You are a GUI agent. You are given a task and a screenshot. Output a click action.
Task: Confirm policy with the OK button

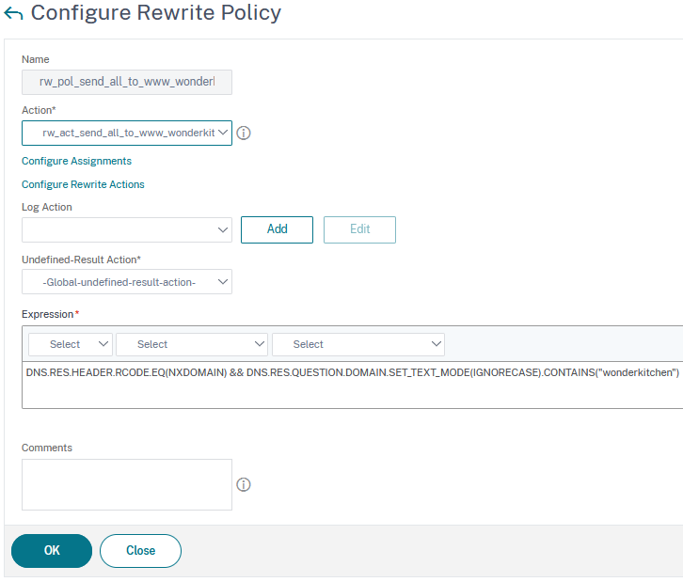pos(52,551)
